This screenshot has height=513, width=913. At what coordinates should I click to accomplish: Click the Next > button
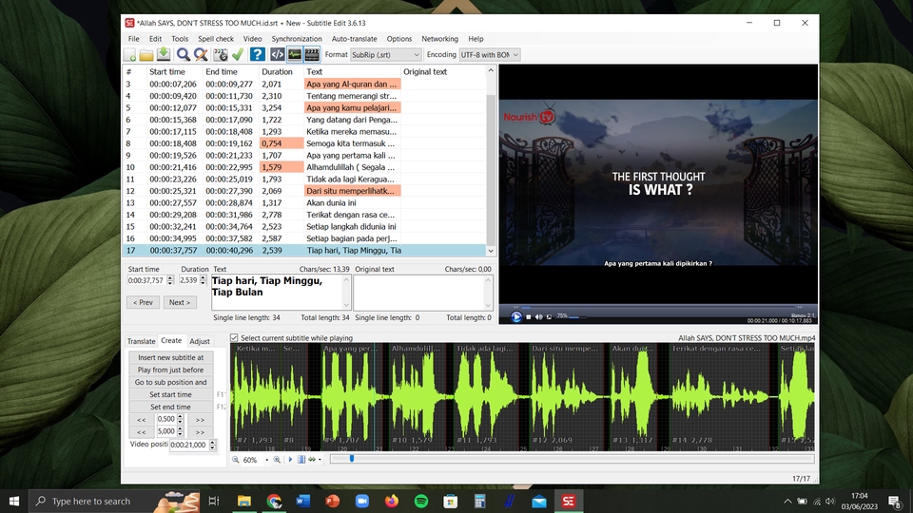coord(180,302)
